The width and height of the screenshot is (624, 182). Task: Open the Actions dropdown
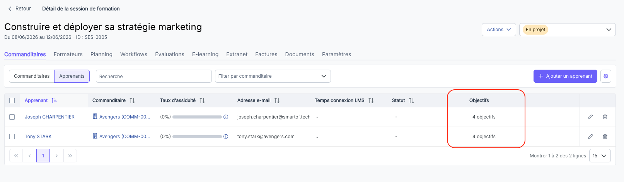[499, 30]
